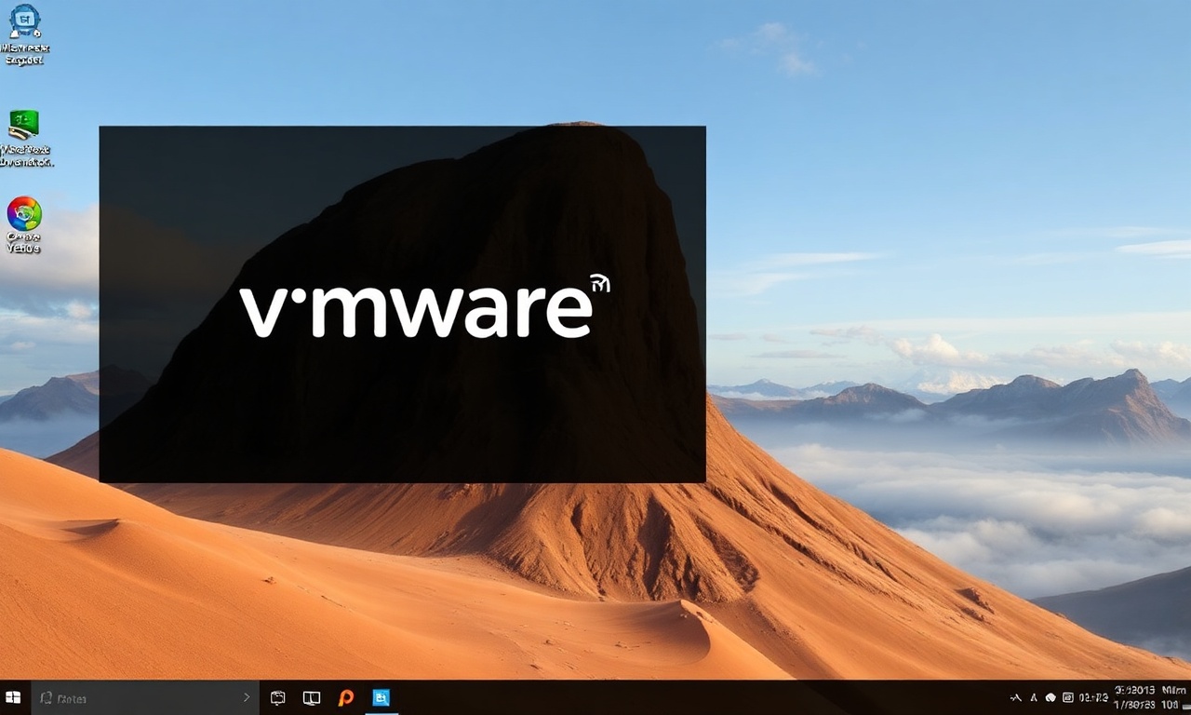Open the Windows Start menu
The image size is (1191, 715).
13,697
